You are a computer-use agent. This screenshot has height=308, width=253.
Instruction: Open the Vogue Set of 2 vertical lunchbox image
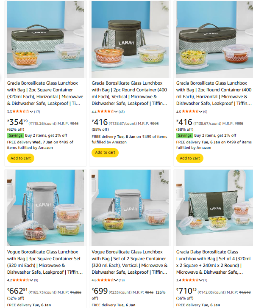(130, 208)
